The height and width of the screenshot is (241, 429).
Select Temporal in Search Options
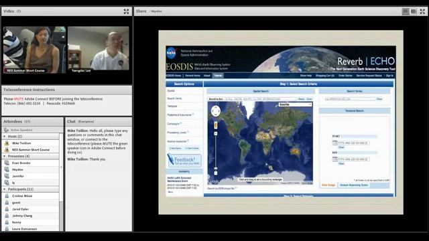(x=172, y=106)
